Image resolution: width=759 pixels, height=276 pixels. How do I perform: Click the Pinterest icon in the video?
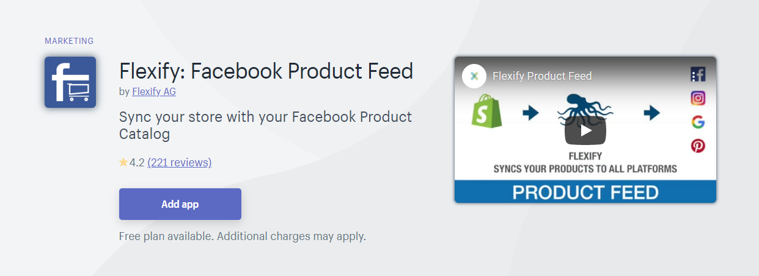click(x=698, y=146)
